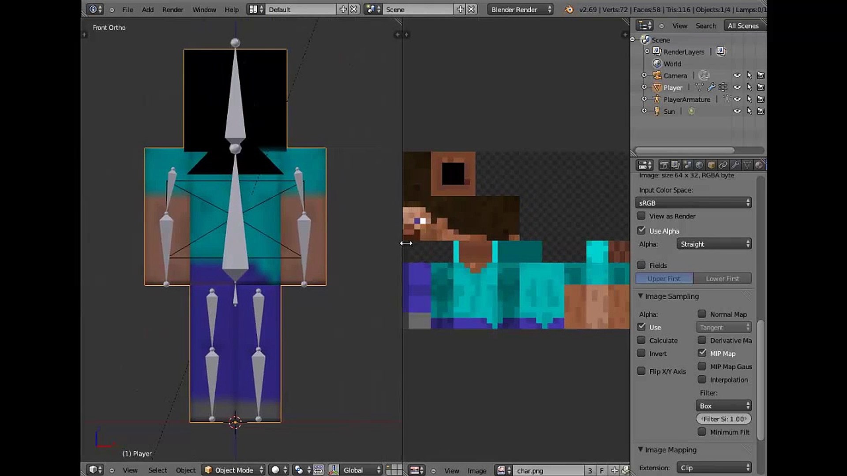Open the Scene properties tab icon
Image resolution: width=847 pixels, height=476 pixels.
tap(687, 165)
